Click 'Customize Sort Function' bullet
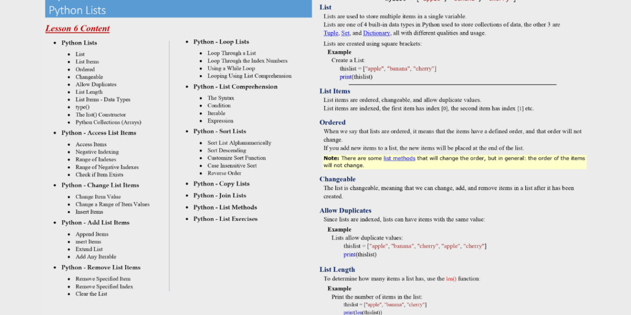 (237, 158)
